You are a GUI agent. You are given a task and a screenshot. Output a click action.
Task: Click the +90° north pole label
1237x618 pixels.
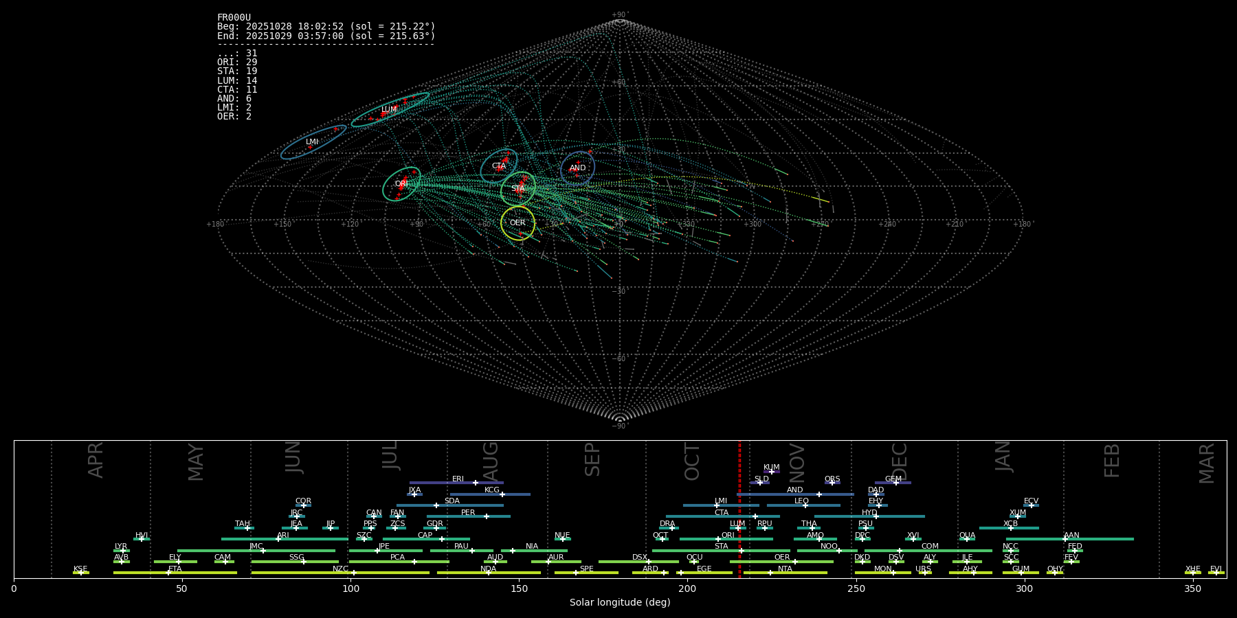point(619,15)
